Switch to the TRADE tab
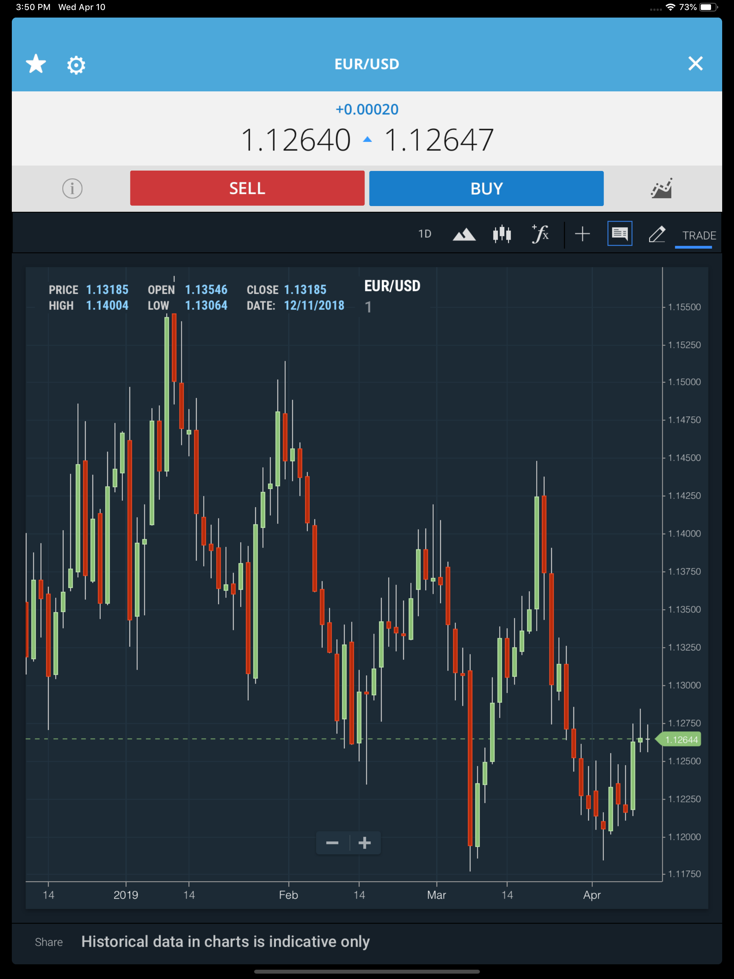The width and height of the screenshot is (734, 979). (699, 235)
